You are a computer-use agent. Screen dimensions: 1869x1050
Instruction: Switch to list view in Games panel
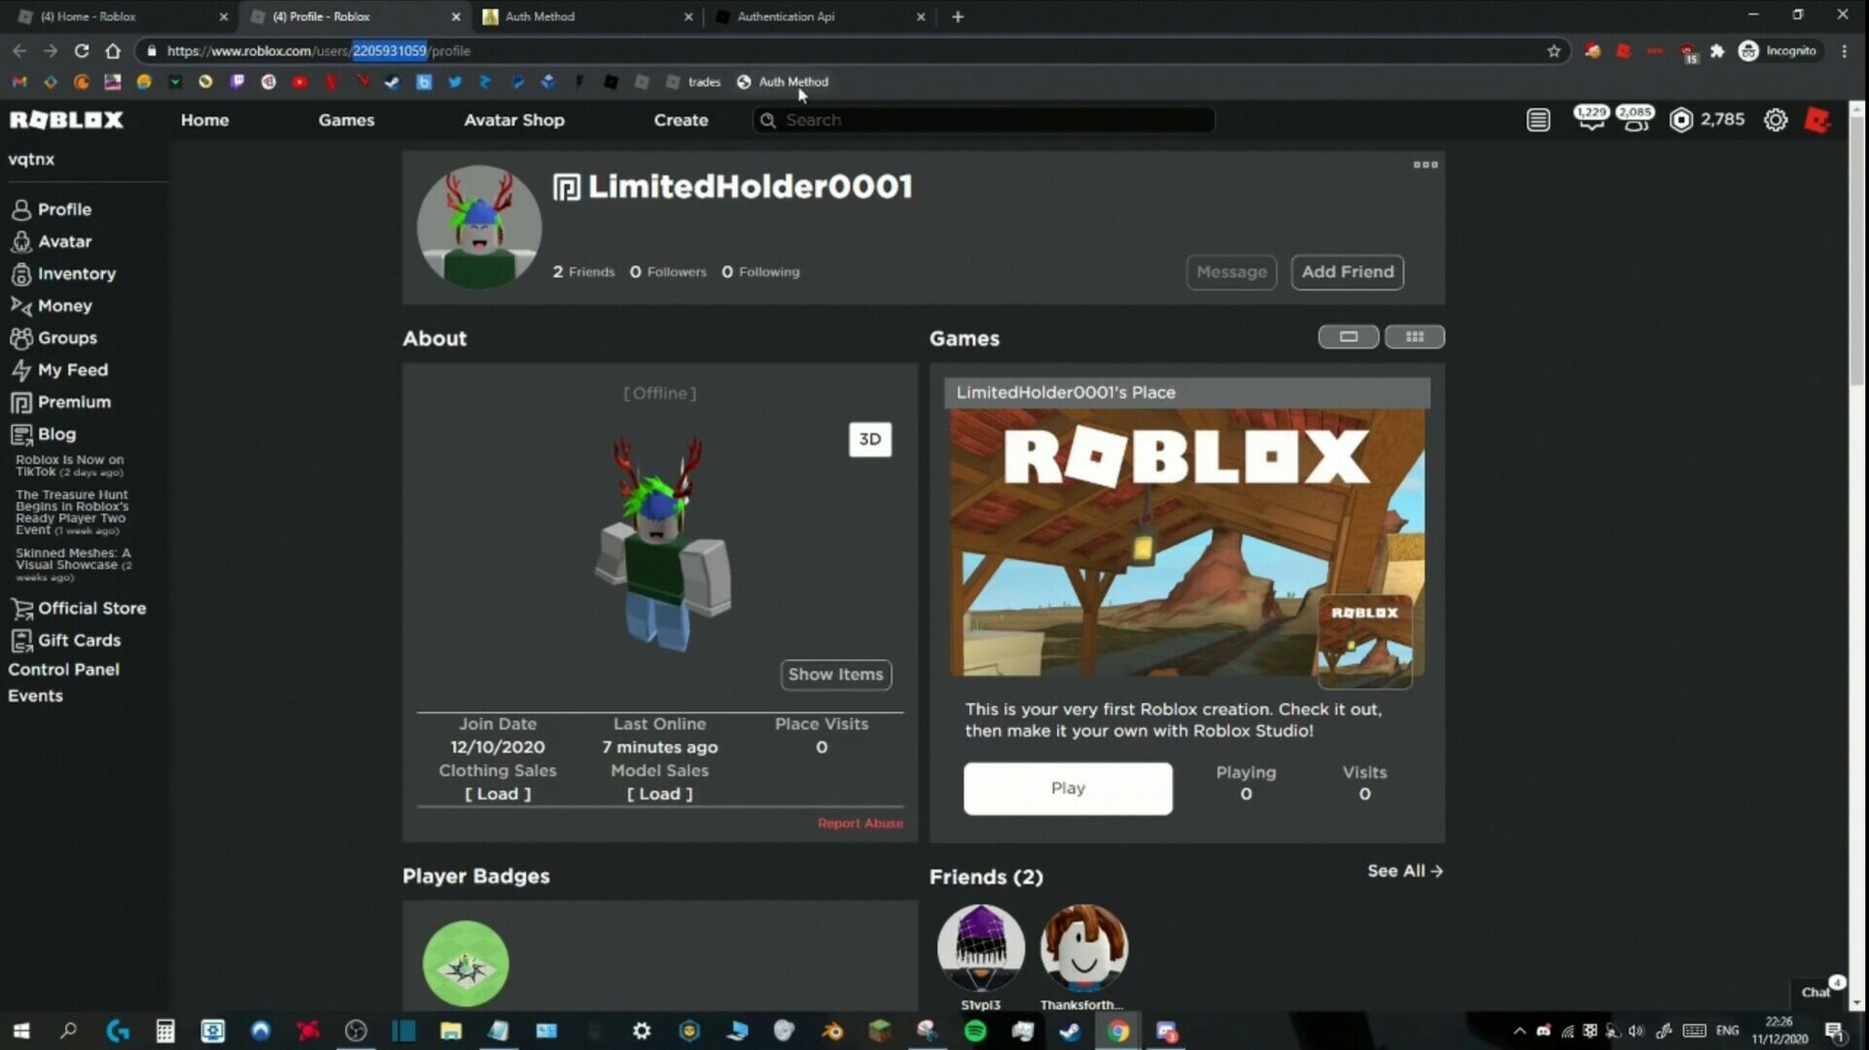point(1347,336)
